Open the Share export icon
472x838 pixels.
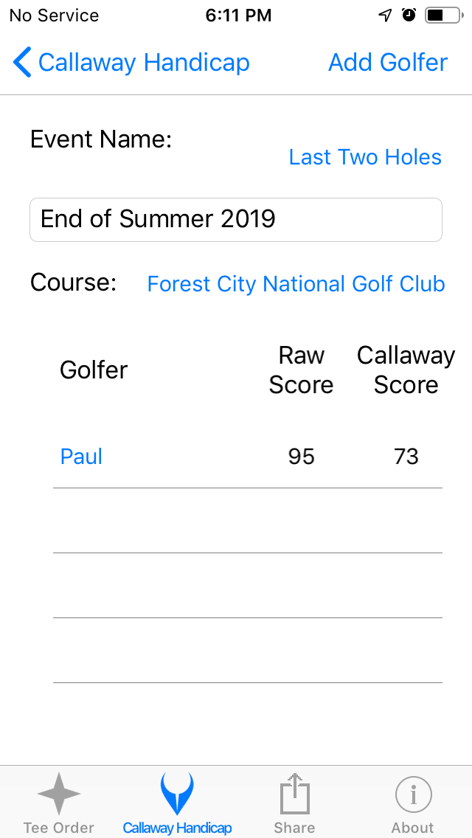click(294, 794)
